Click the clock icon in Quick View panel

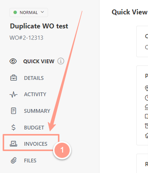click(146, 98)
